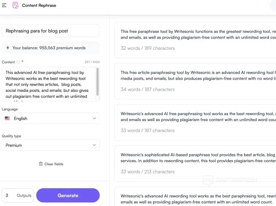Click the lightning bolt balance icon
Screen dimensions: 276x206
coord(8,48)
